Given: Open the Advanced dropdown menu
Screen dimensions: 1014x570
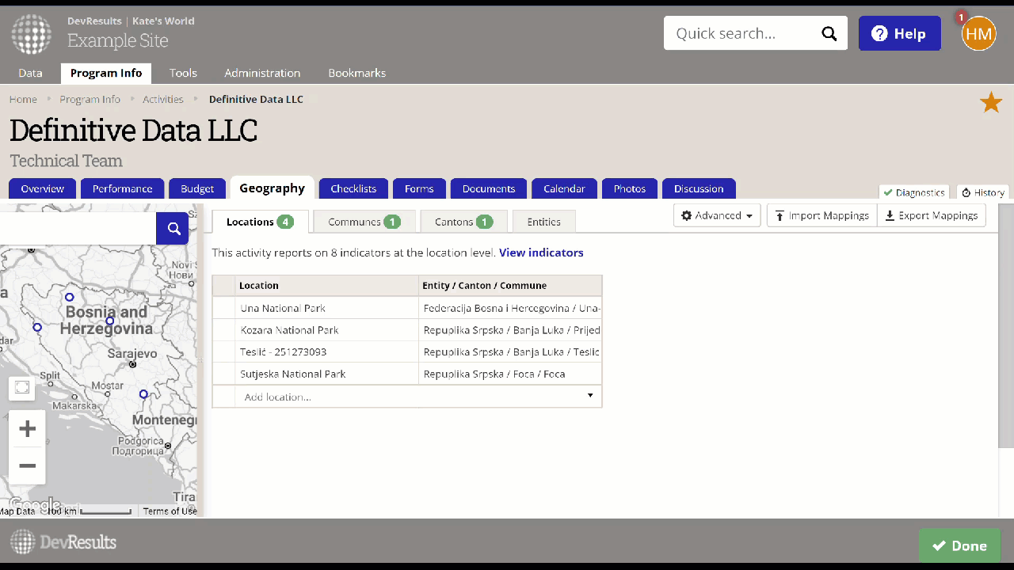Looking at the screenshot, I should [717, 215].
